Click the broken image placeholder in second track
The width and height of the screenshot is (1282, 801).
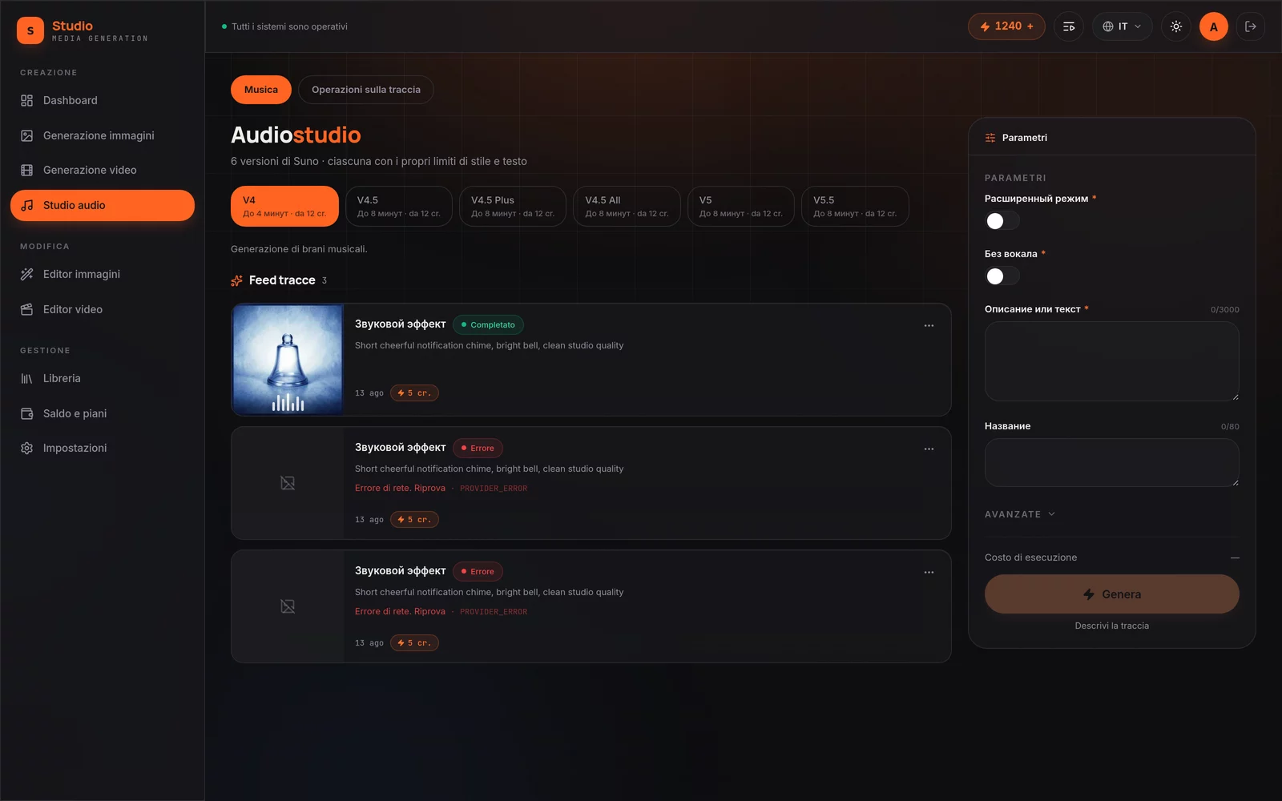click(288, 483)
